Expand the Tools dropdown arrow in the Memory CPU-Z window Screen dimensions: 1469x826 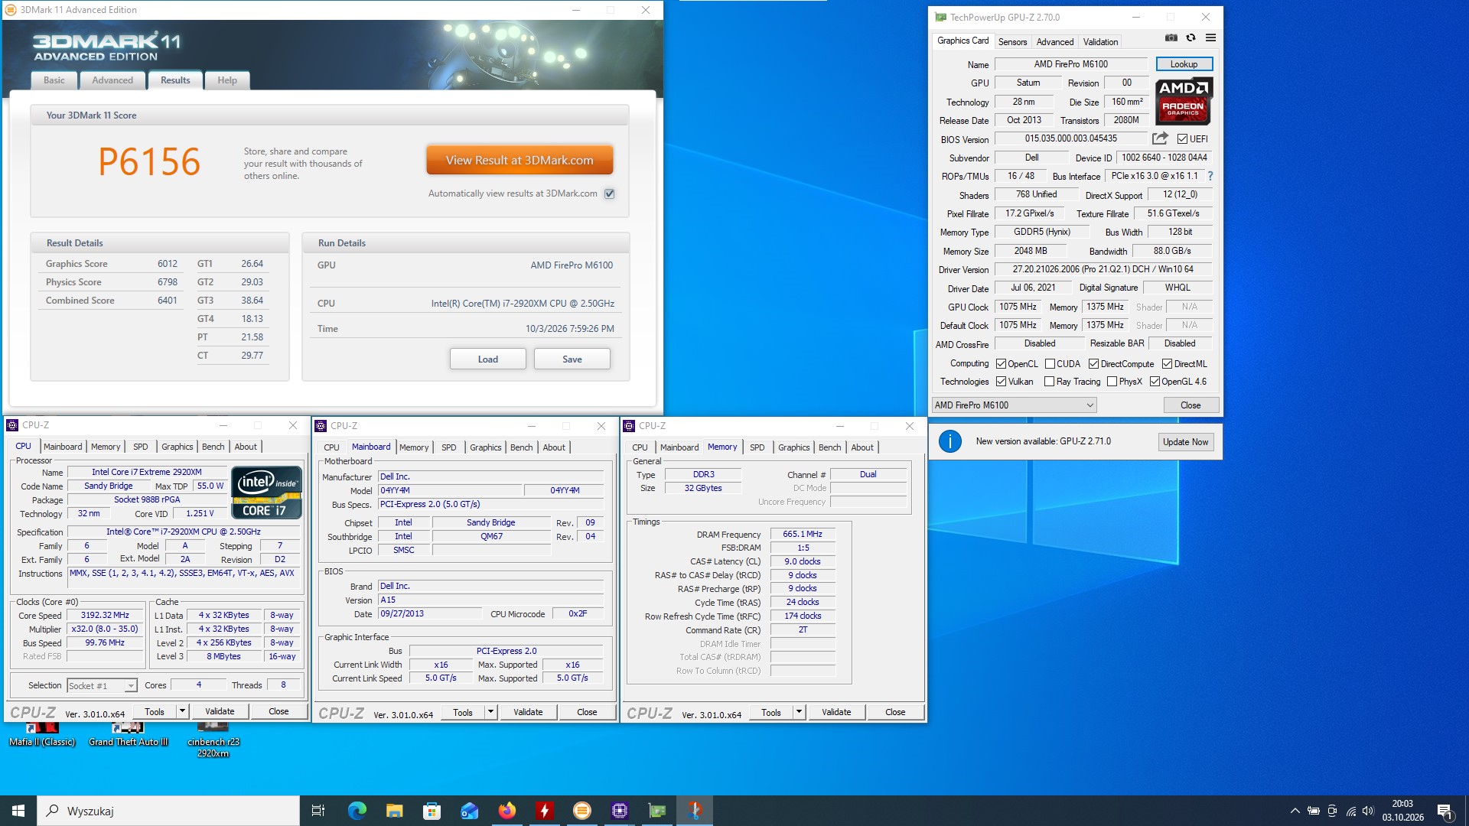(x=799, y=712)
